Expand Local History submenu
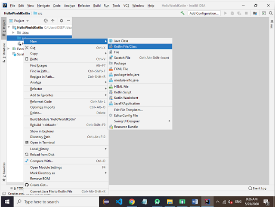275x207 pixels. [x=66, y=149]
